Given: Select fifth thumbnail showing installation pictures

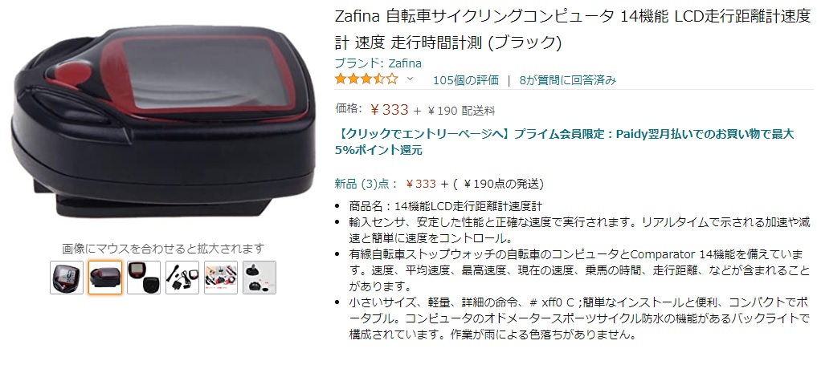Looking at the screenshot, I should (x=221, y=278).
